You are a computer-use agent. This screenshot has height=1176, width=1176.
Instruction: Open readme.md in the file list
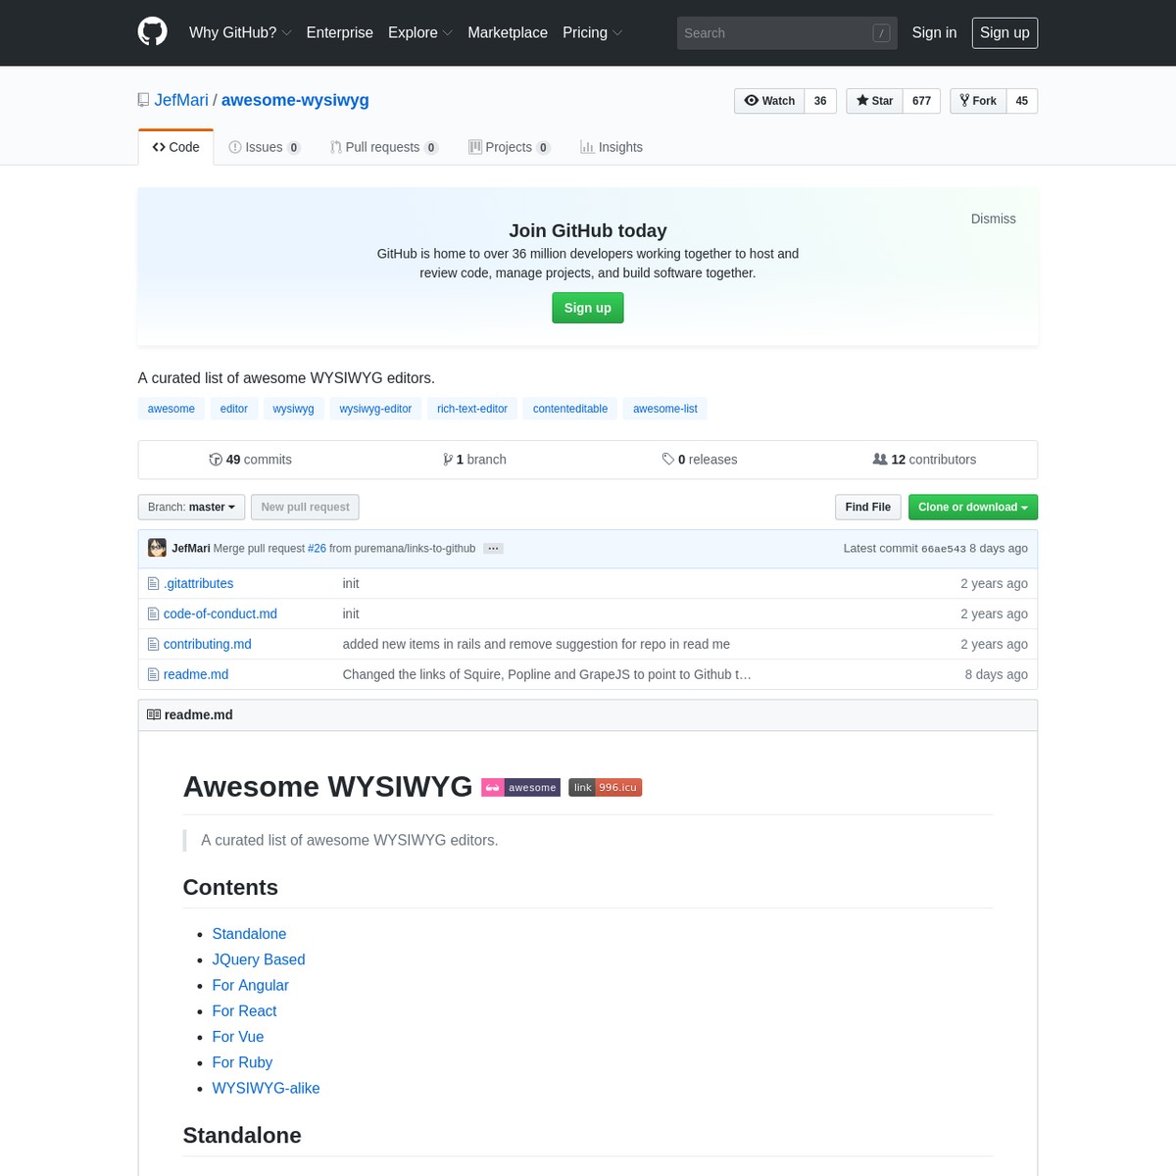point(196,674)
